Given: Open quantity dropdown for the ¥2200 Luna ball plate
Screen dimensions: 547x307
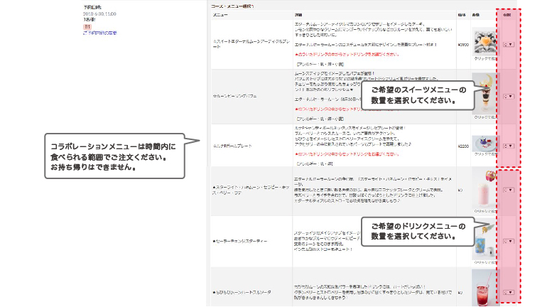Looking at the screenshot, I should pyautogui.click(x=508, y=144).
